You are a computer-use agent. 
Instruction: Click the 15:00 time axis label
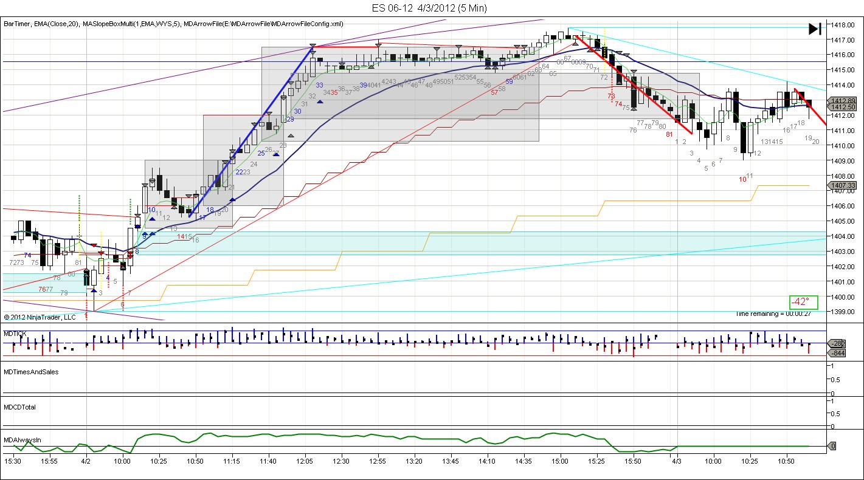pyautogui.click(x=560, y=462)
